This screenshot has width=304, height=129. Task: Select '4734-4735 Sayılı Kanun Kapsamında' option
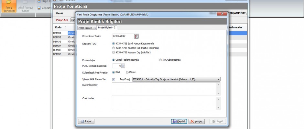click(113, 44)
